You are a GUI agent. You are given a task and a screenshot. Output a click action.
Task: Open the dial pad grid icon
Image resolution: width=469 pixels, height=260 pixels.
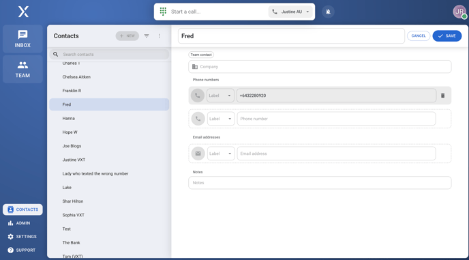pyautogui.click(x=163, y=12)
